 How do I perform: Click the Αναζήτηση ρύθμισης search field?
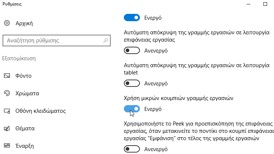[x=57, y=41]
